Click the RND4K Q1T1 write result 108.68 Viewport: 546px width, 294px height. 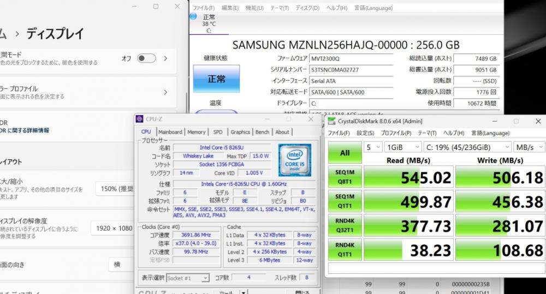coord(500,250)
